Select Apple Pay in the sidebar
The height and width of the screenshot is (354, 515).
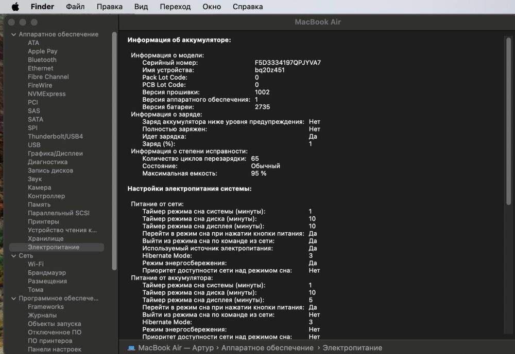(x=43, y=51)
